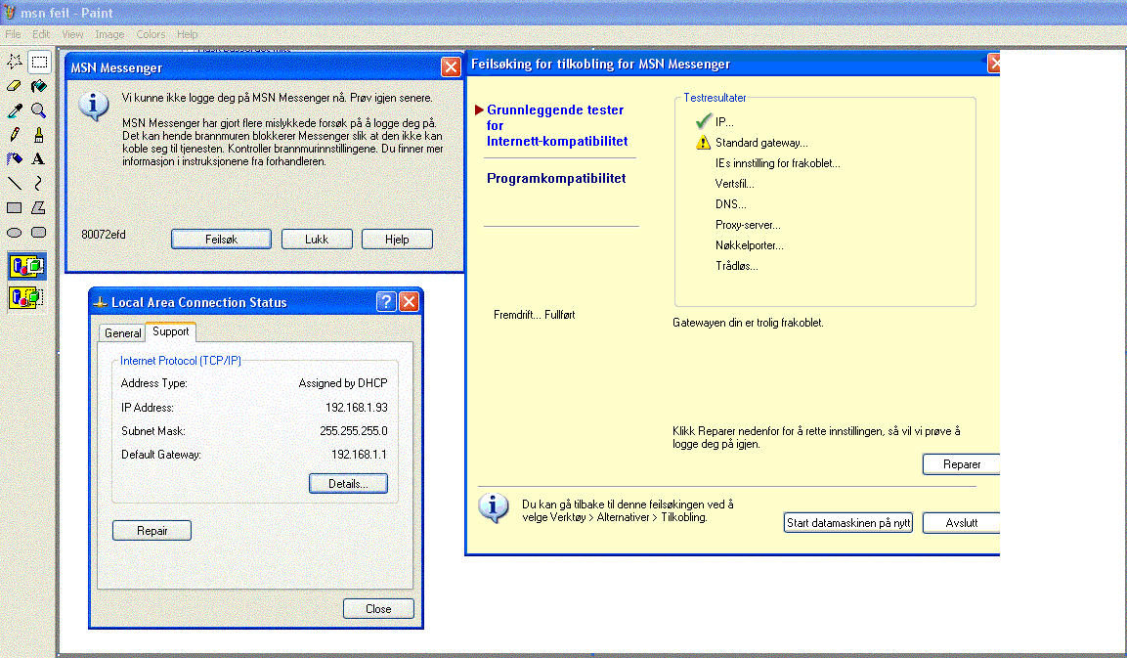Click the Repair button
The image size is (1127, 658).
(x=152, y=531)
